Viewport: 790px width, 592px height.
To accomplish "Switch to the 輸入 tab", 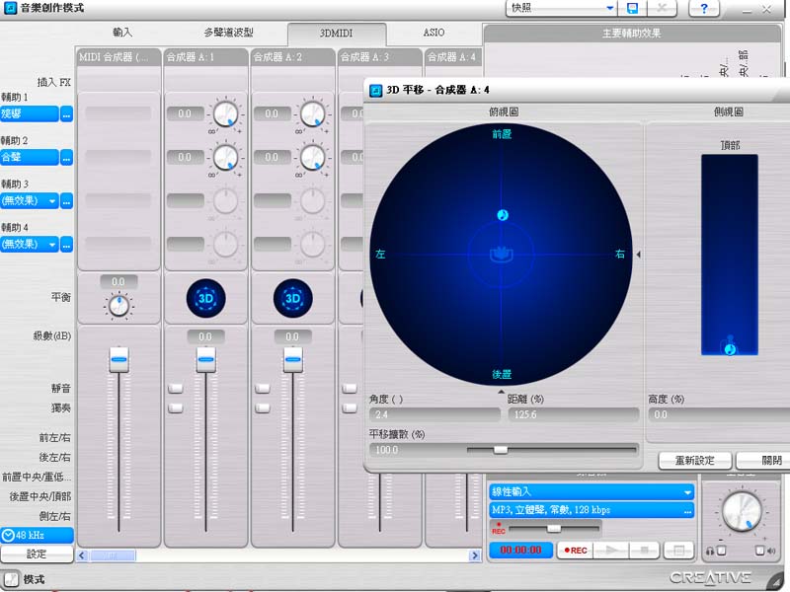I will (x=122, y=33).
